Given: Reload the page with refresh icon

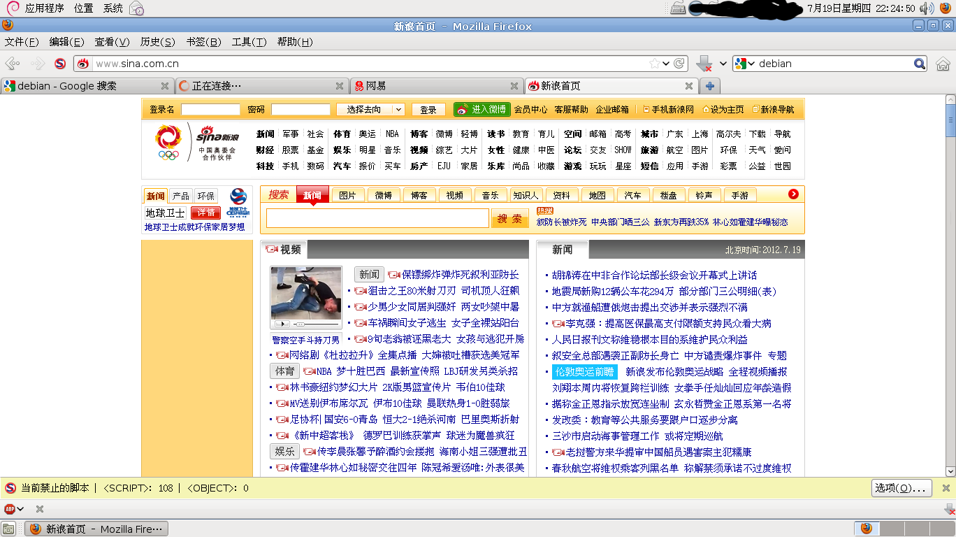Looking at the screenshot, I should 679,64.
